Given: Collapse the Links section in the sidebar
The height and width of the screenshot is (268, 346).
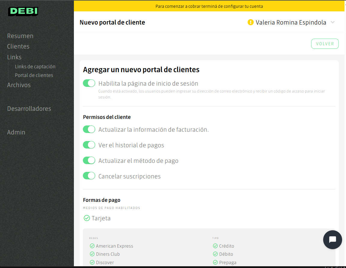Looking at the screenshot, I should [x=14, y=57].
